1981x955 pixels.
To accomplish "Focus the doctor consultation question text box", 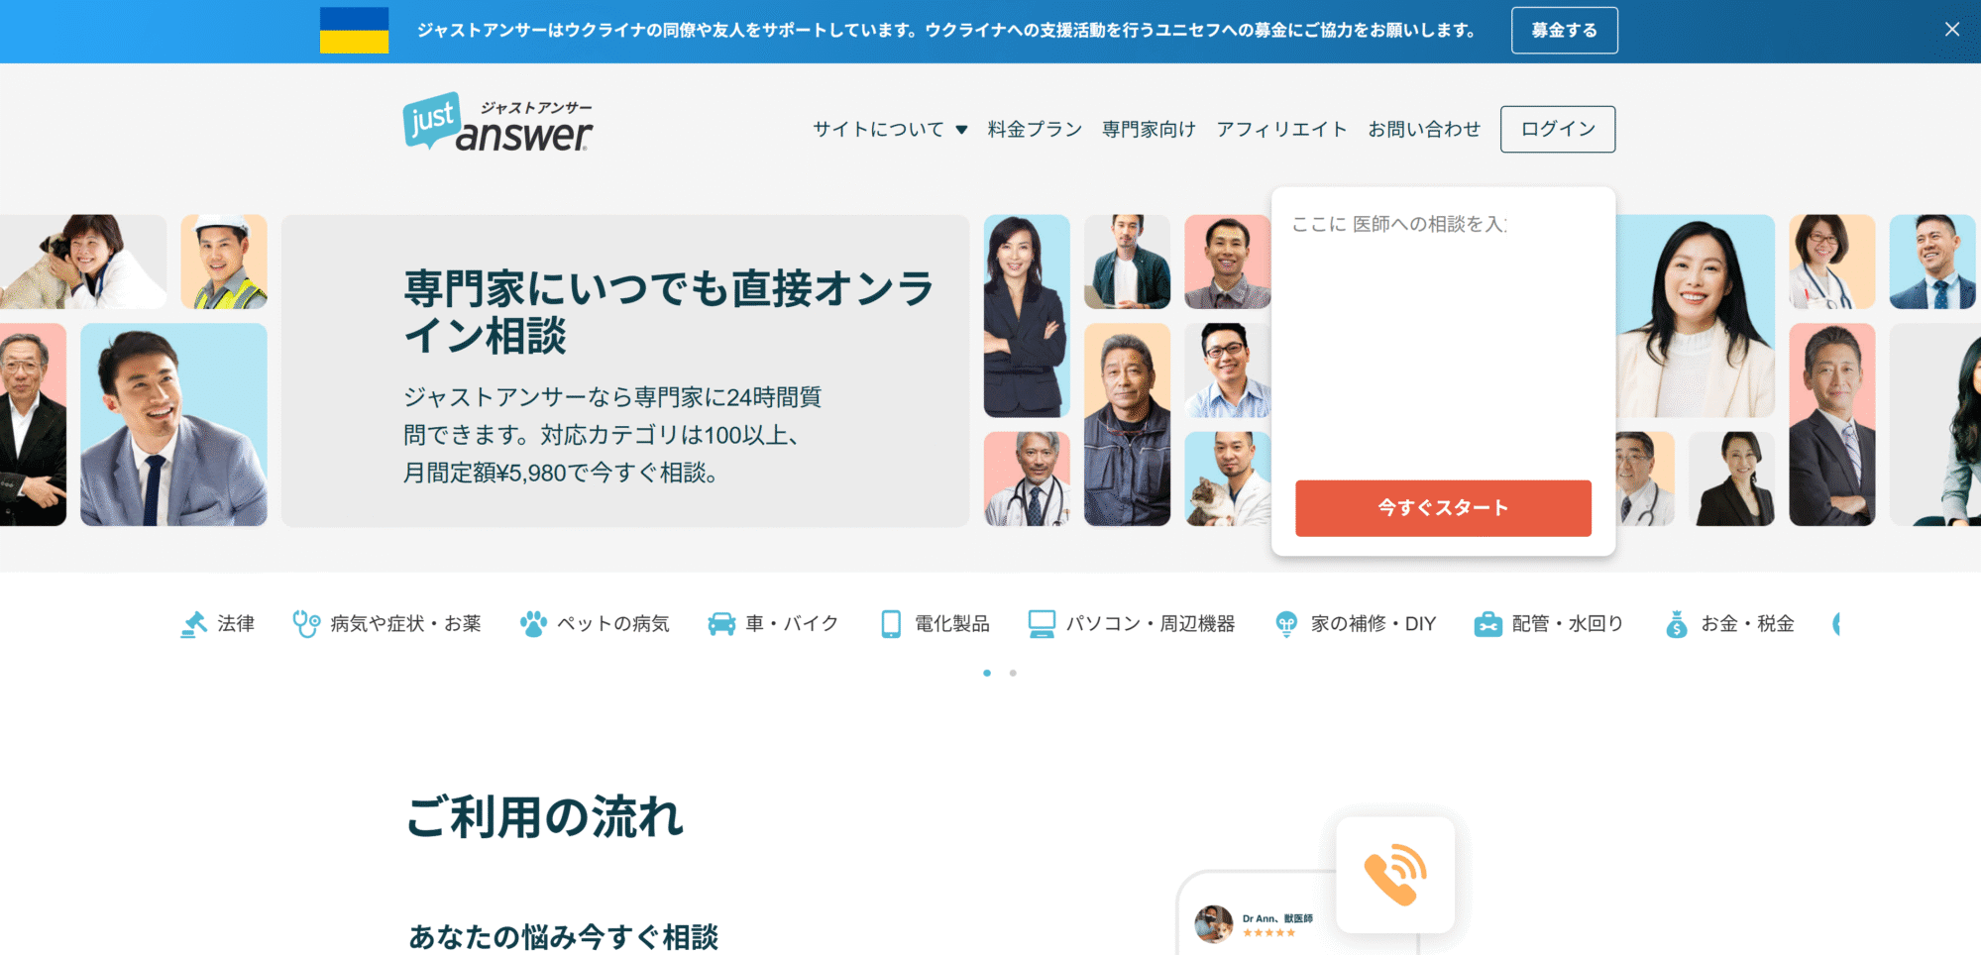I will (x=1443, y=337).
